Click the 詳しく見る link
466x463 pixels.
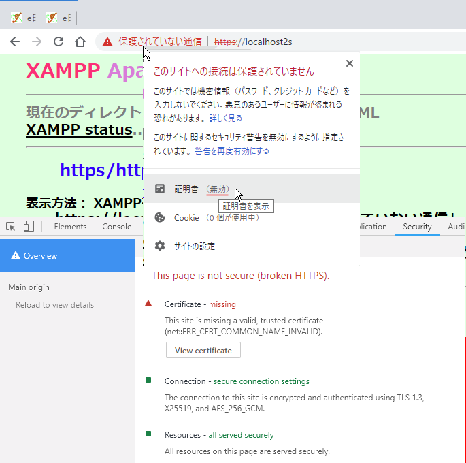(x=225, y=118)
